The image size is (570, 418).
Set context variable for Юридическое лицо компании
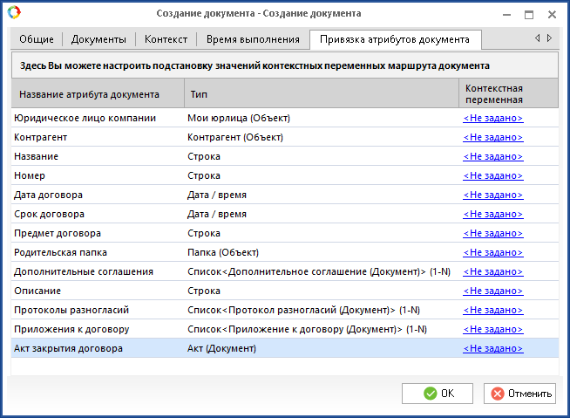click(492, 118)
